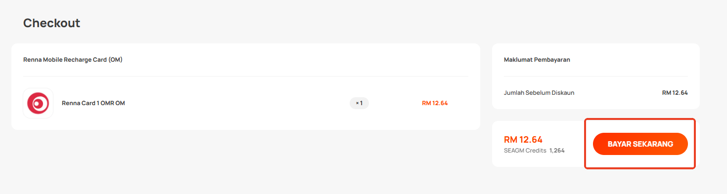Select the ×1 quantity badge
727x194 pixels.
click(x=359, y=103)
